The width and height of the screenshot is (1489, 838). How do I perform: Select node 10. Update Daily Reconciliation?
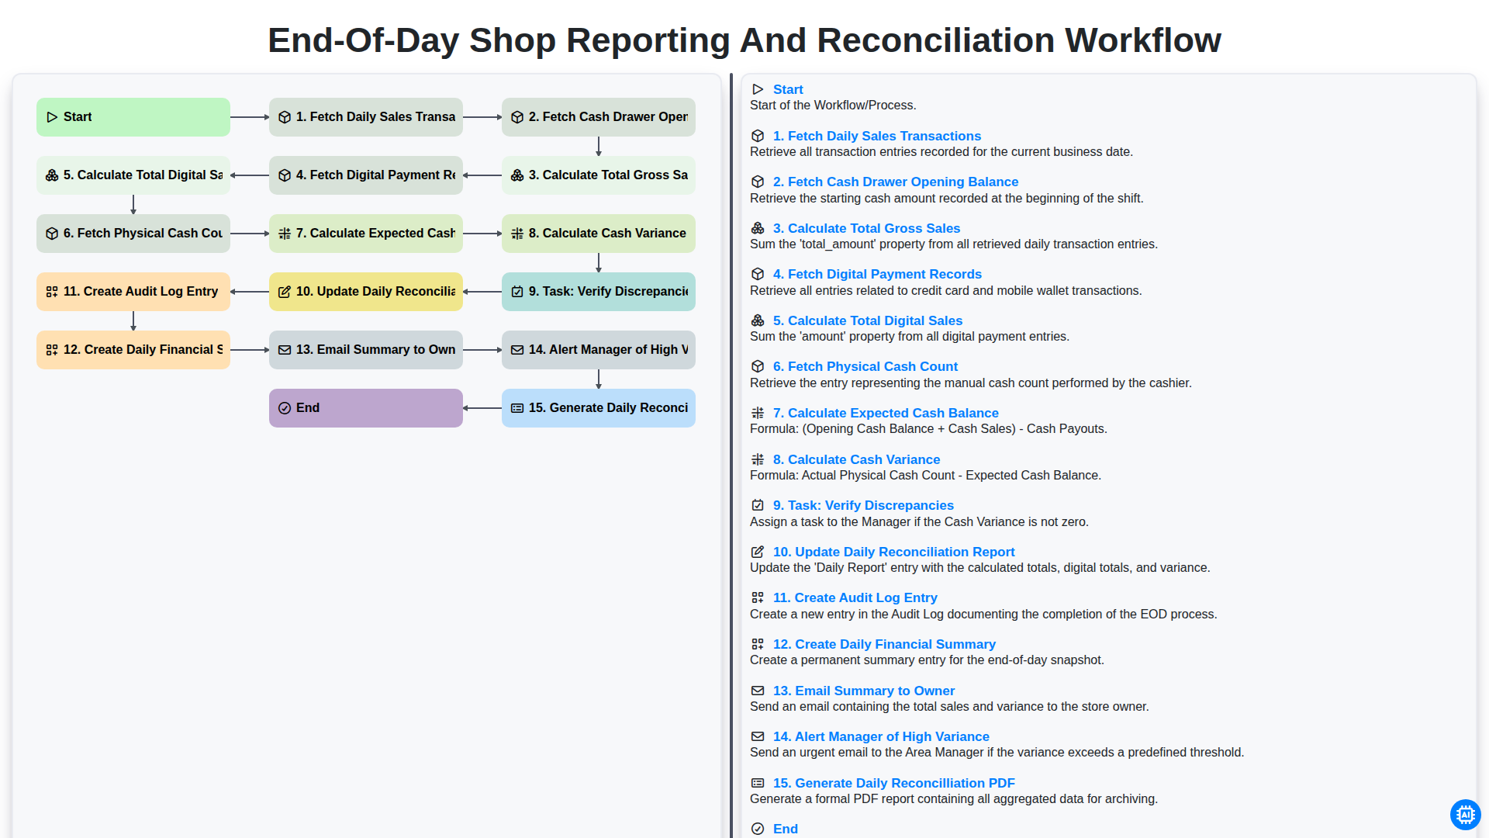(366, 292)
